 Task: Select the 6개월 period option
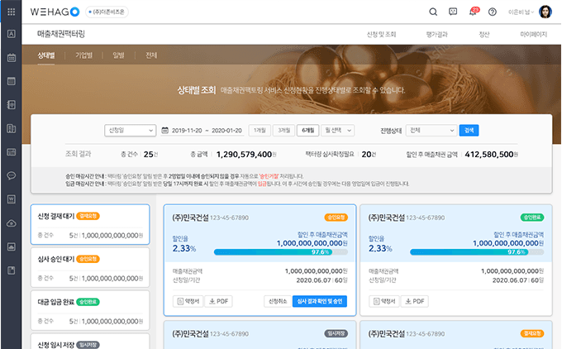click(x=308, y=130)
